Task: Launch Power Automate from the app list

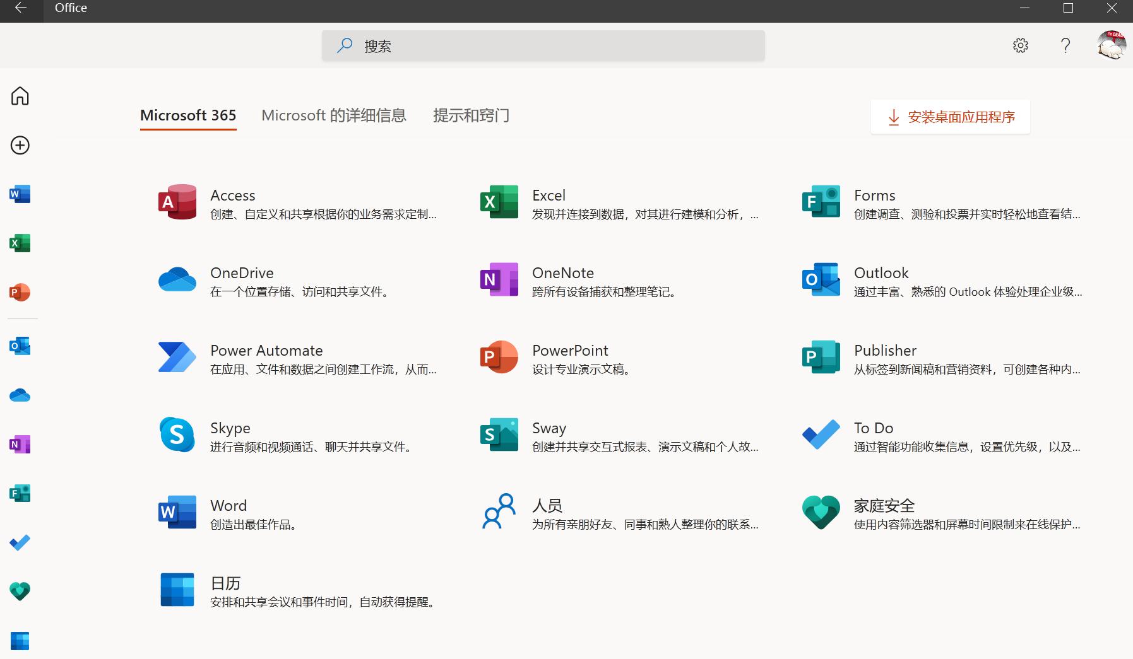Action: coord(297,358)
